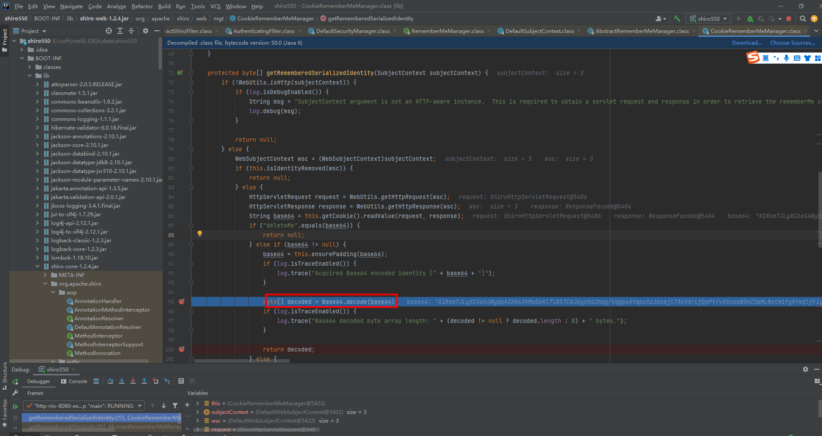The image size is (822, 436).
Task: Select the Debugger tab
Action: tap(39, 381)
